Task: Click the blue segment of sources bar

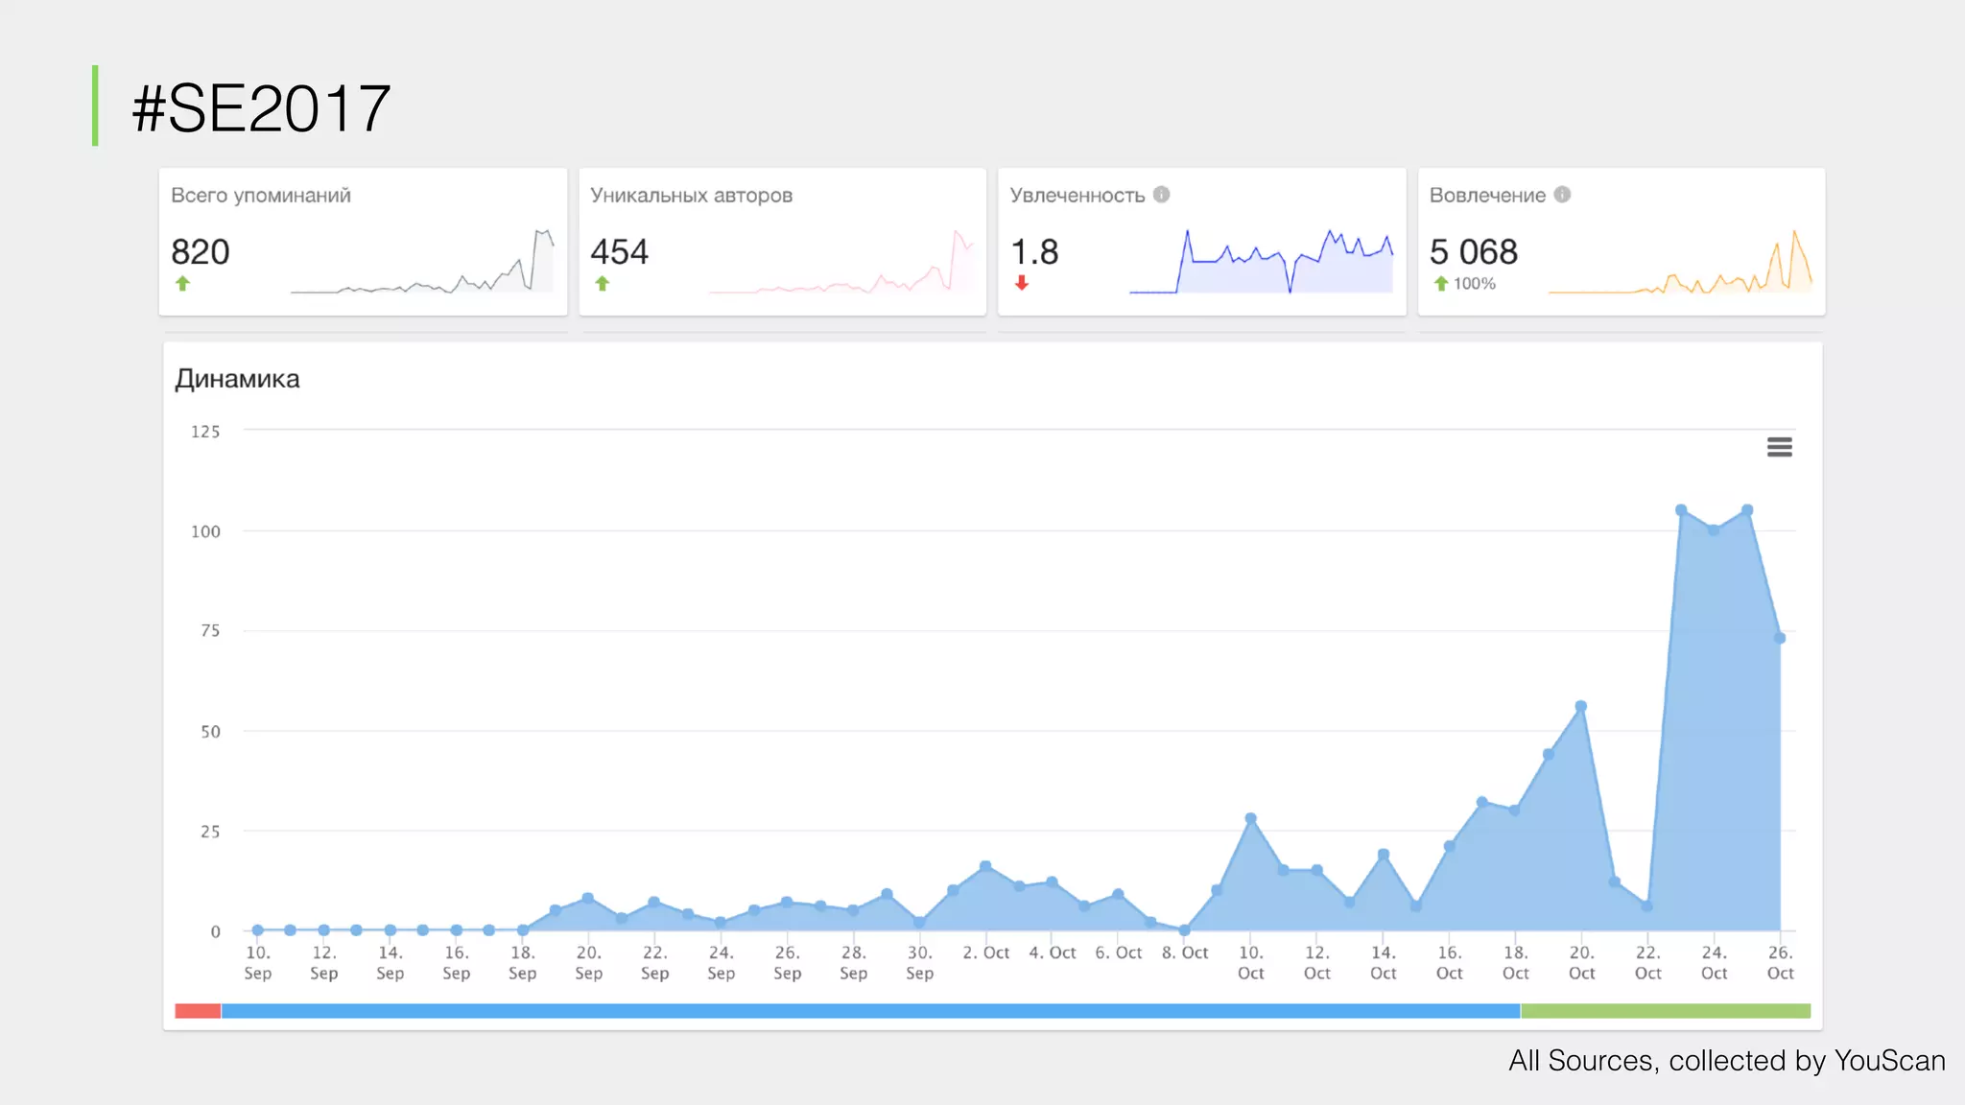Action: [869, 1011]
